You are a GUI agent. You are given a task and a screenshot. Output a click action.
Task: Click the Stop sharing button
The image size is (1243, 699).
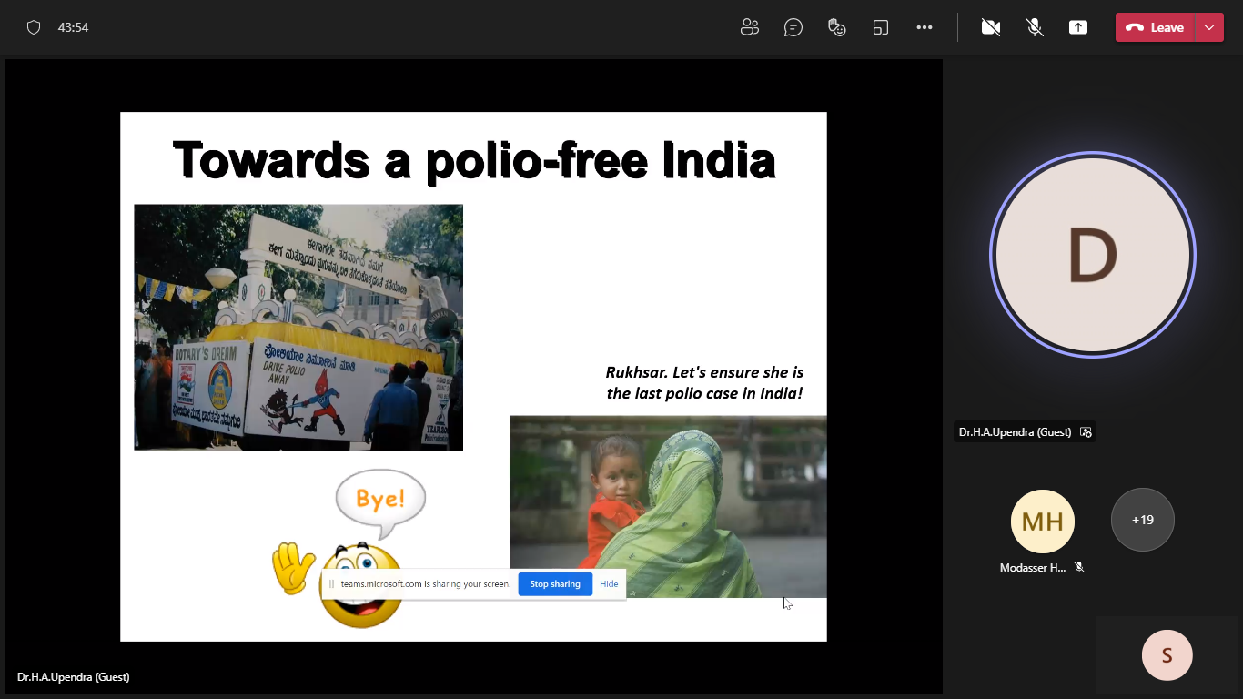click(x=554, y=584)
